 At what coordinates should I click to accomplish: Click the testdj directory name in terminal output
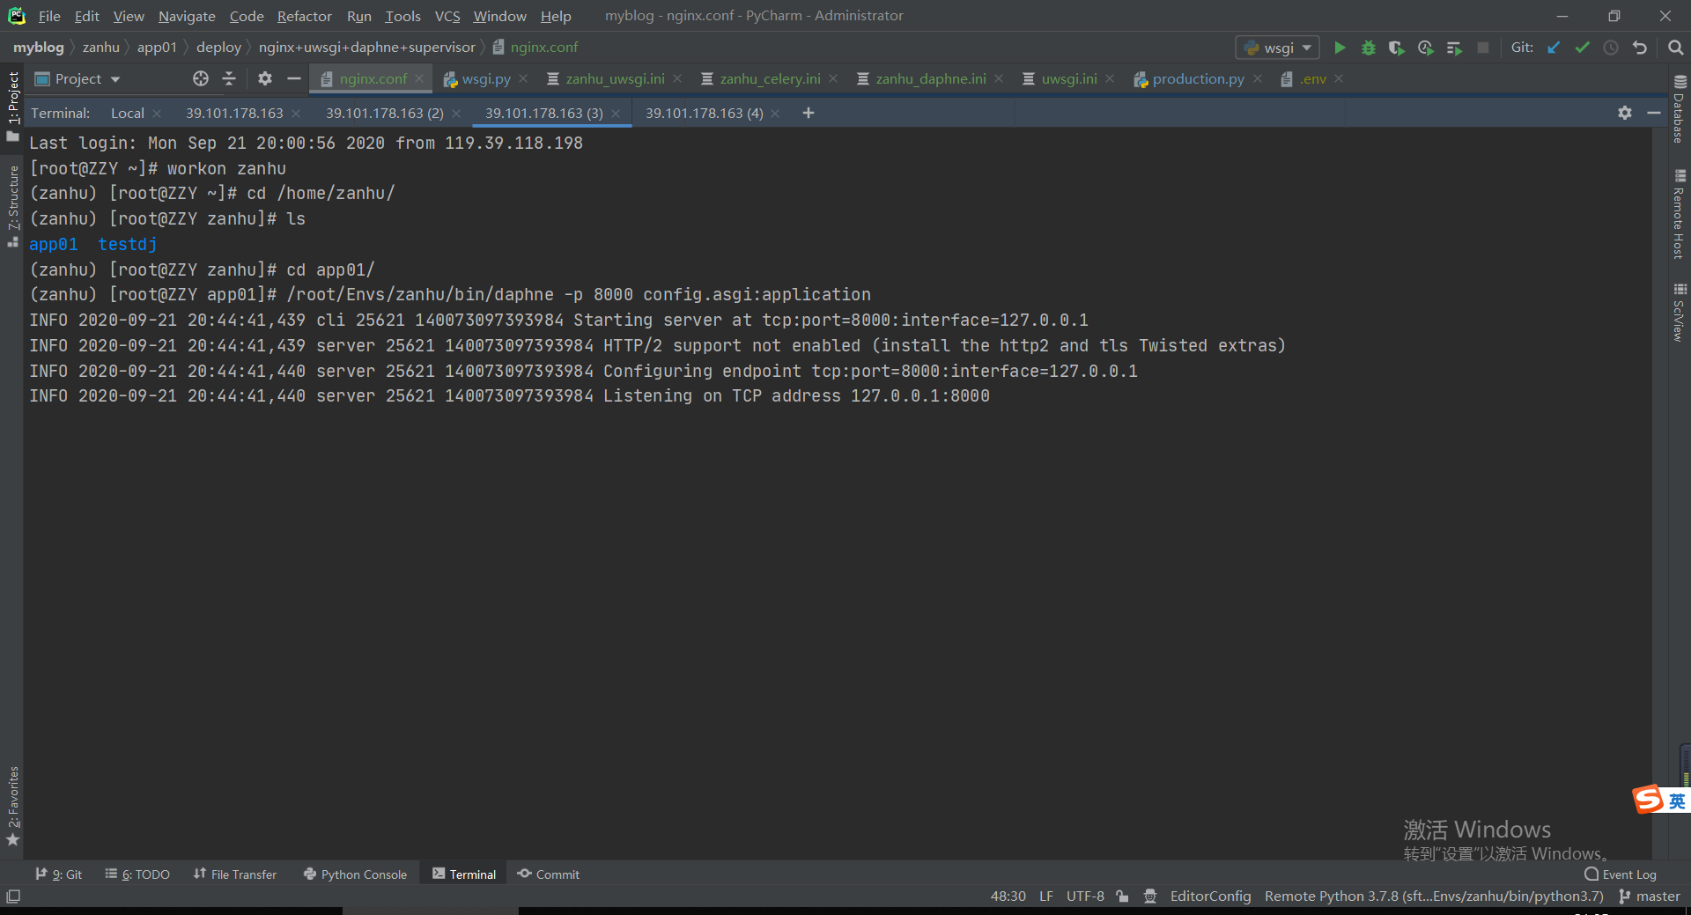128,244
